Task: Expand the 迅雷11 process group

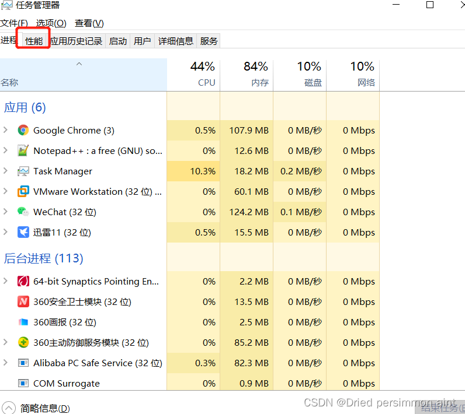Action: [x=5, y=232]
